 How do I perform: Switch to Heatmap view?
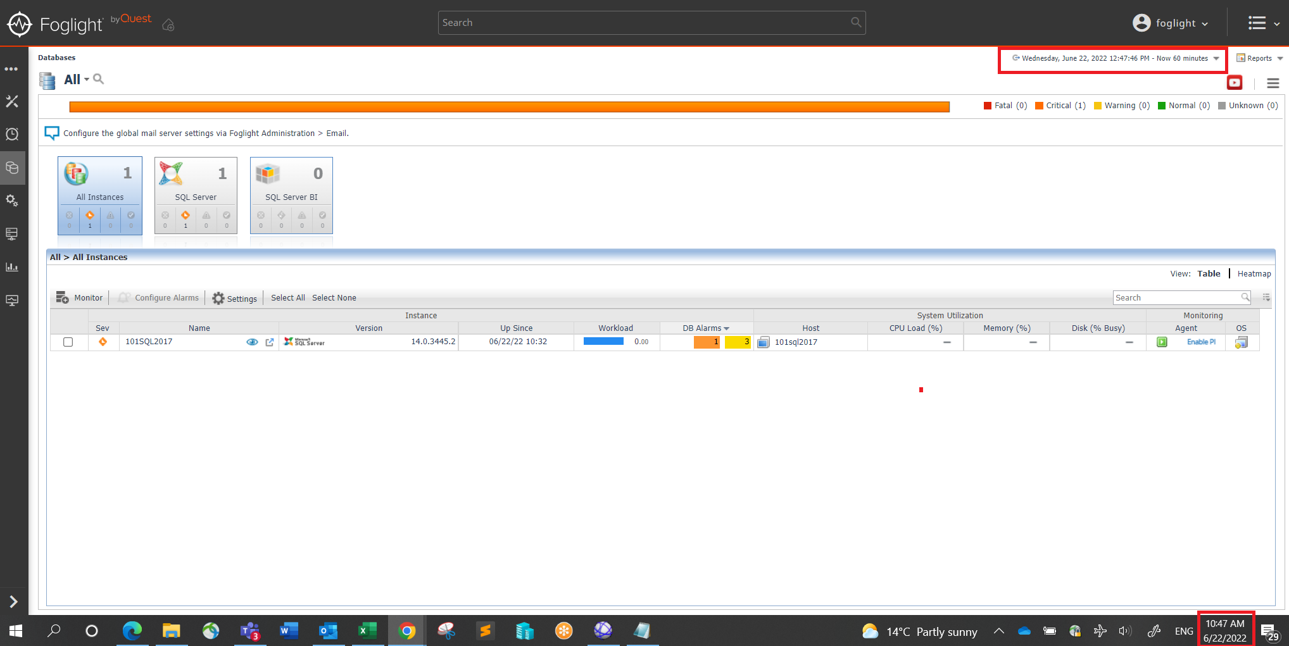(x=1254, y=274)
